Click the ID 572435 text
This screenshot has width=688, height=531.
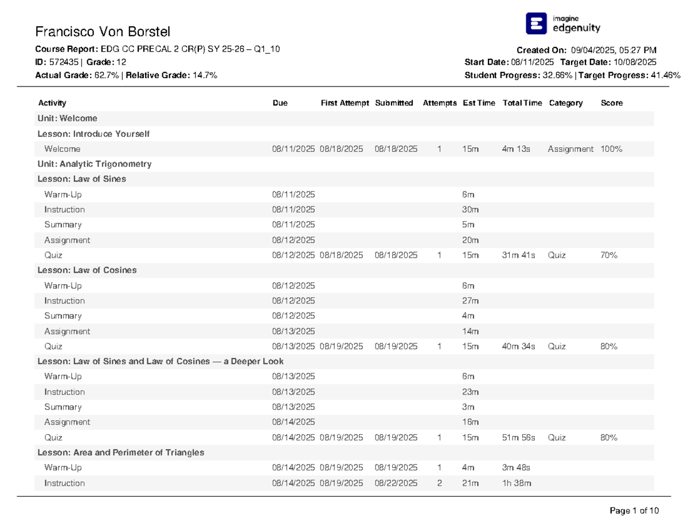coord(56,62)
